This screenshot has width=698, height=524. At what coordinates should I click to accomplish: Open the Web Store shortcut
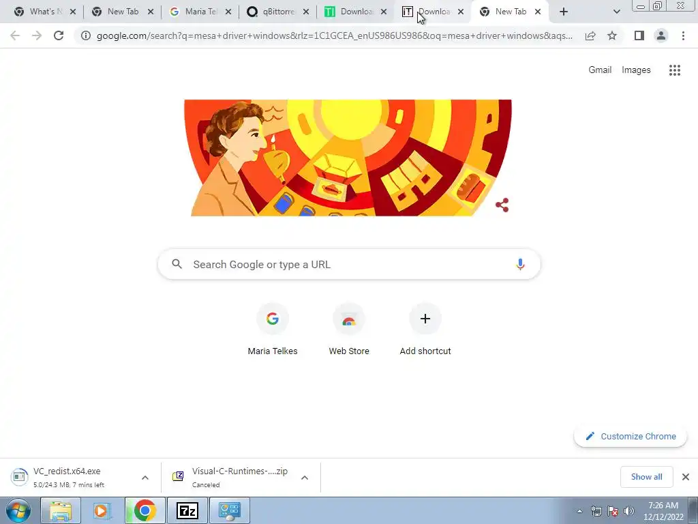349,330
